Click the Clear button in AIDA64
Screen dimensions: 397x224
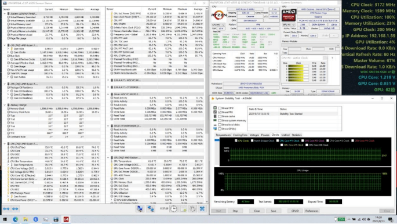pyautogui.click(x=257, y=211)
